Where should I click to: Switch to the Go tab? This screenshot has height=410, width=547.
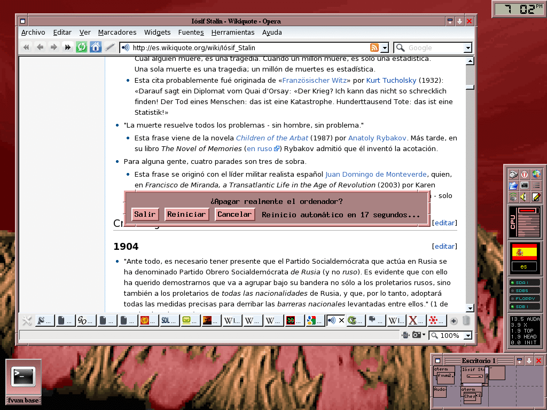tap(86, 320)
